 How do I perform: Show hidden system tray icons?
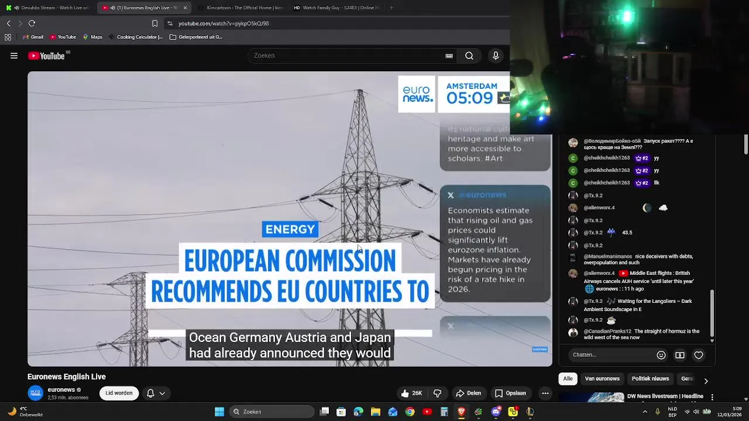click(x=645, y=412)
